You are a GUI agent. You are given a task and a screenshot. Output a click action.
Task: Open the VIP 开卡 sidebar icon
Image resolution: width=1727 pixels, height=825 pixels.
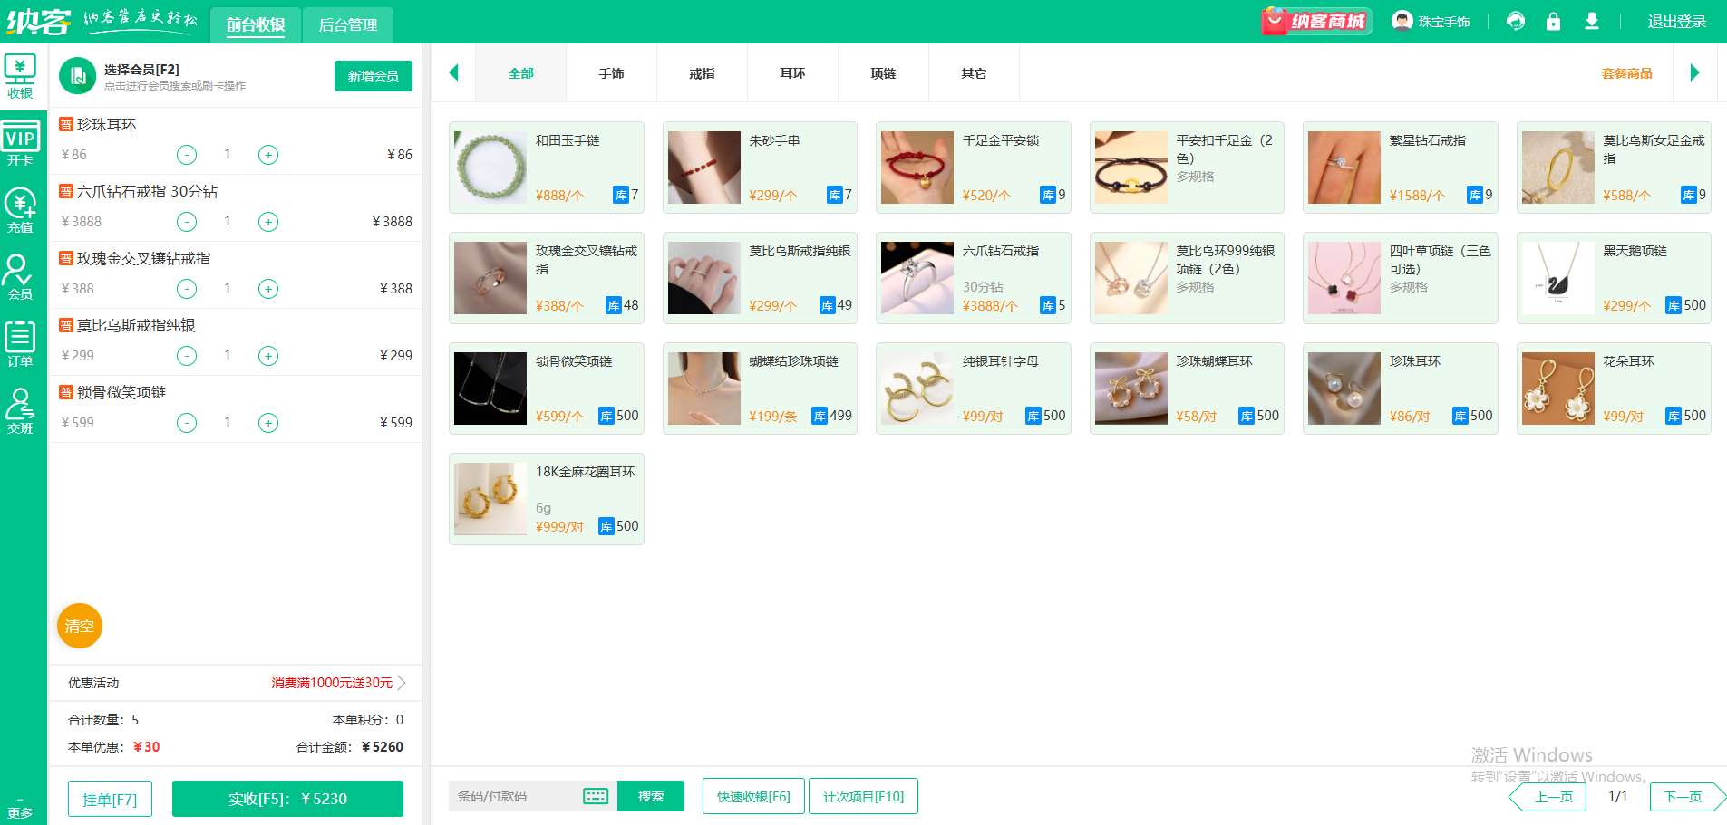pos(20,143)
